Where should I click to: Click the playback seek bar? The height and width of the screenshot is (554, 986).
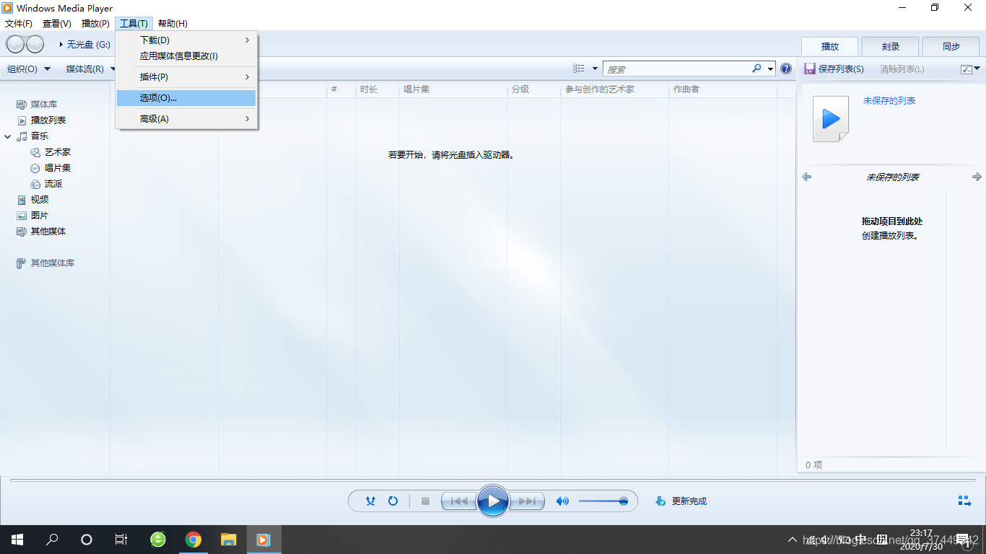click(493, 480)
